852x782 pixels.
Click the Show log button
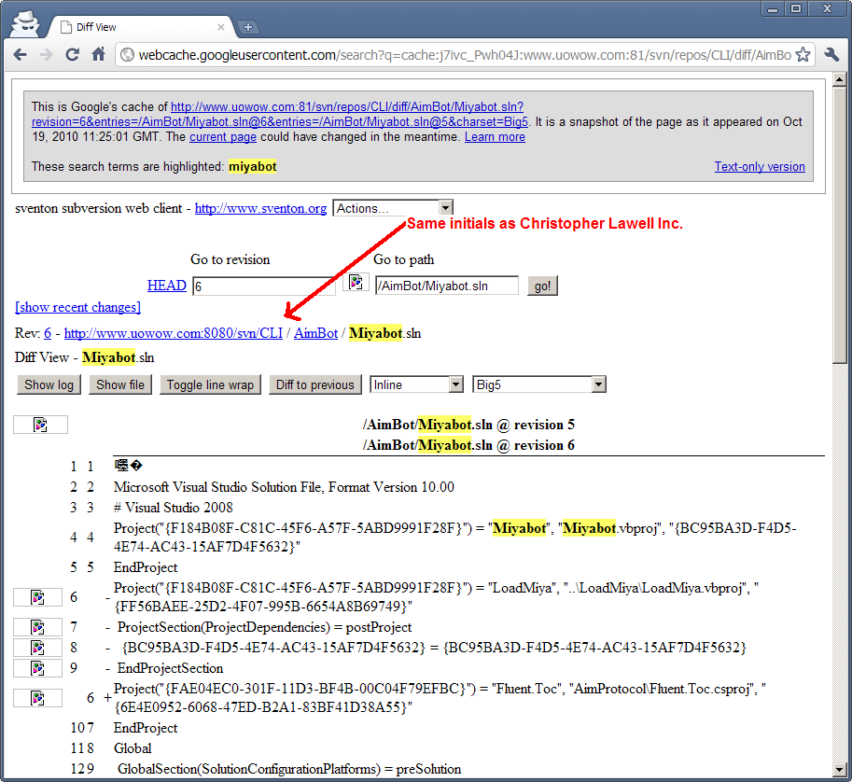(x=49, y=384)
